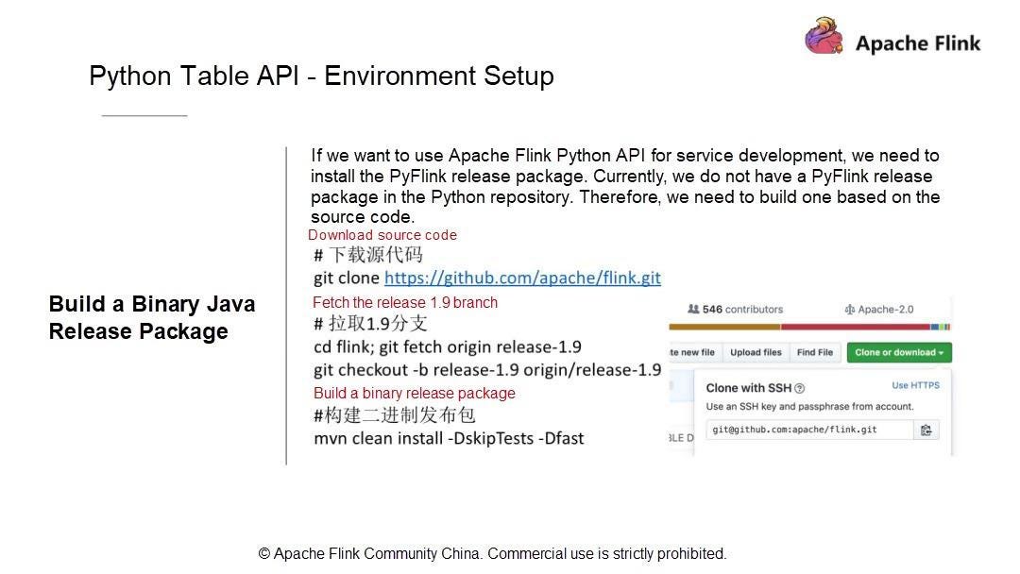The image size is (1020, 574).
Task: Click the Find File button
Action: pos(814,352)
